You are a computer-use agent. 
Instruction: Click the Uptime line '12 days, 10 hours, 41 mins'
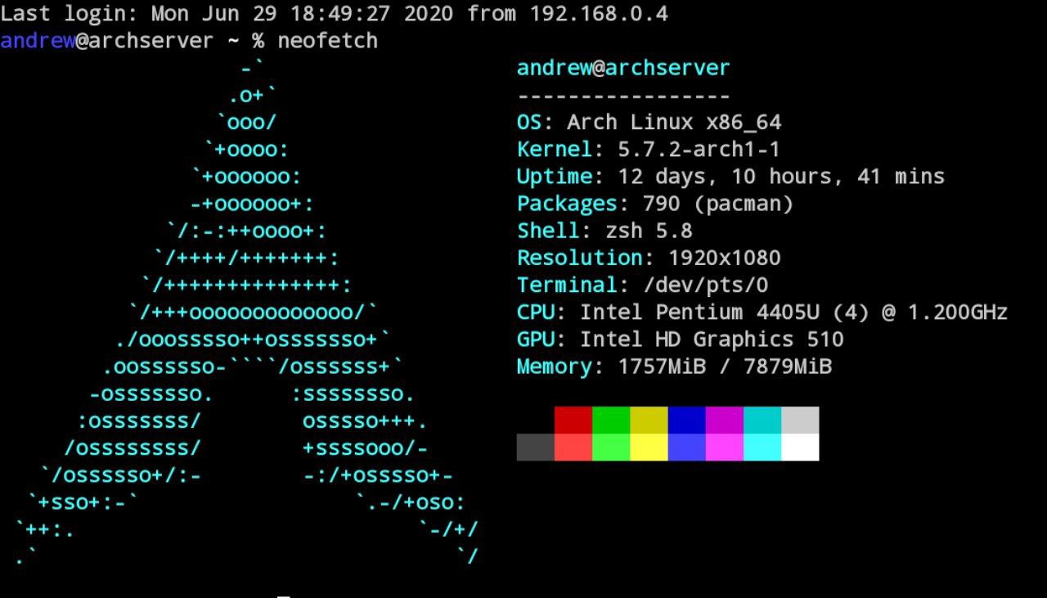pos(730,177)
